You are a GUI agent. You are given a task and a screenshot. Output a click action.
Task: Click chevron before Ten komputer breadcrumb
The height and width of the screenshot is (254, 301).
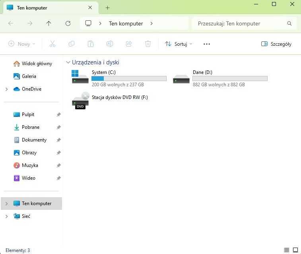[100, 23]
